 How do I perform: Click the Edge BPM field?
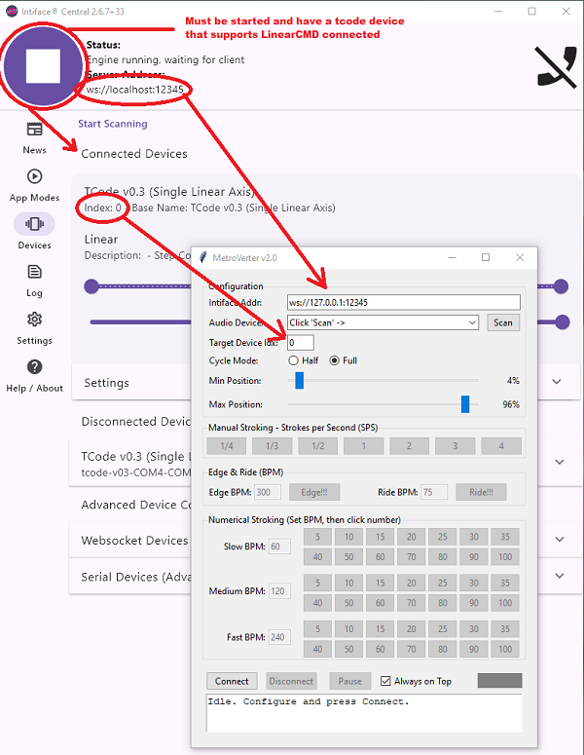coord(268,492)
